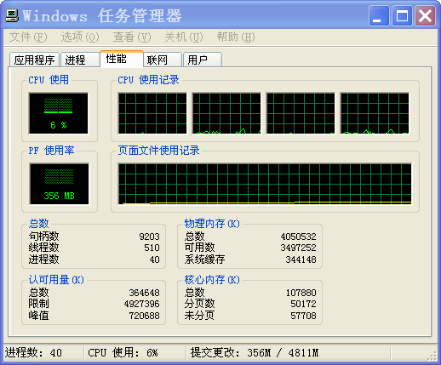Screen dimensions: 441x365
Task: Select the 性能 tab
Action: point(122,59)
